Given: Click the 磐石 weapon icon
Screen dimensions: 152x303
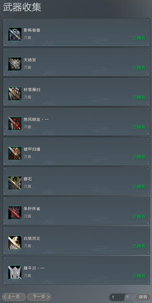Looking at the screenshot, I should pyautogui.click(x=15, y=183).
